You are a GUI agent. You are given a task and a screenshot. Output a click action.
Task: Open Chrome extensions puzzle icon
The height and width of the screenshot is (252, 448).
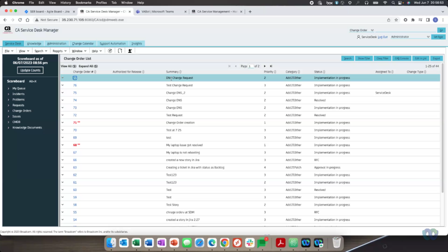click(x=413, y=20)
